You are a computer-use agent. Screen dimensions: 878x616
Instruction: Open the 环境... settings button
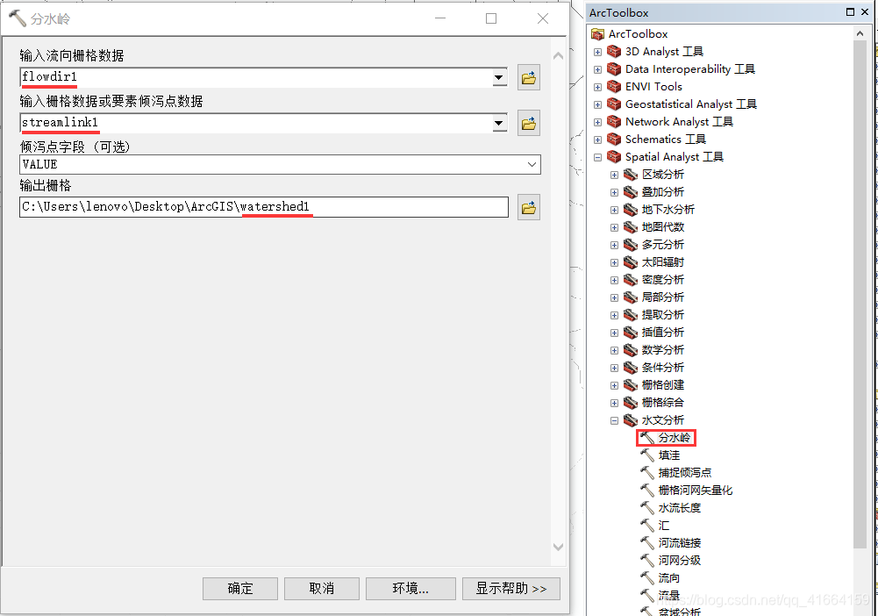(410, 589)
